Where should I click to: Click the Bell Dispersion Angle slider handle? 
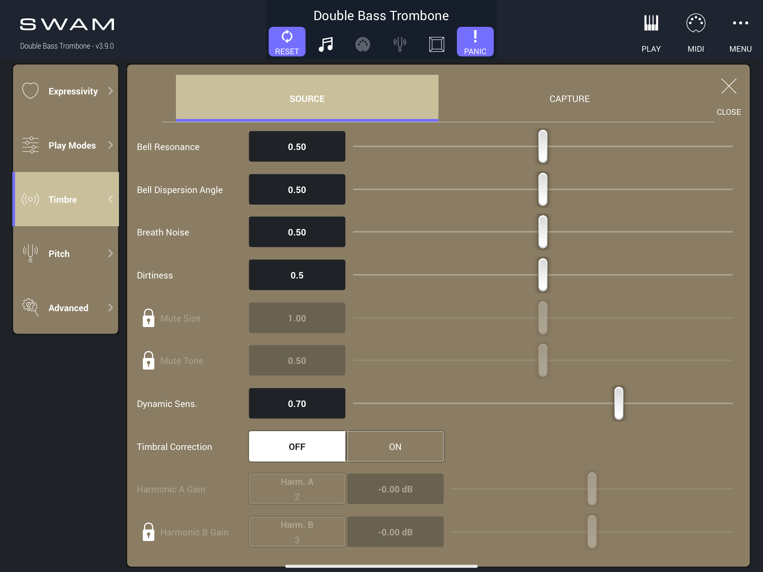tap(543, 189)
